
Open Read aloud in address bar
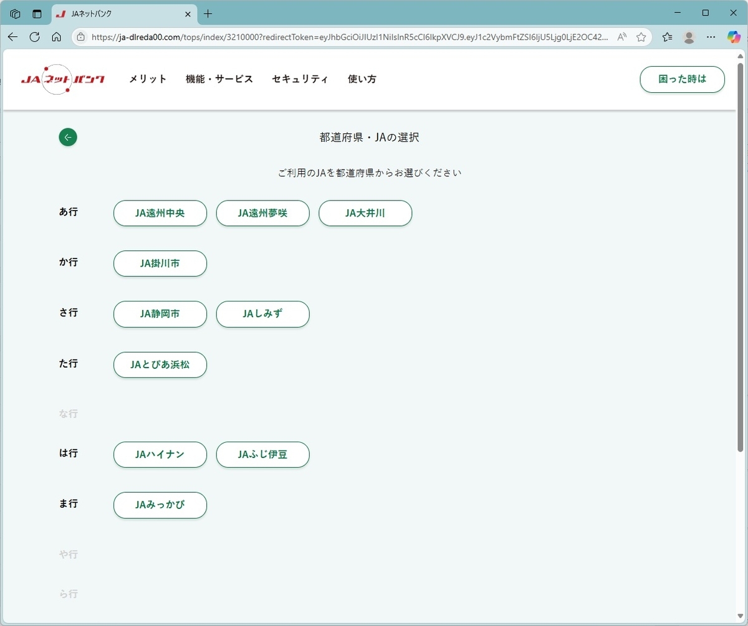coord(621,37)
